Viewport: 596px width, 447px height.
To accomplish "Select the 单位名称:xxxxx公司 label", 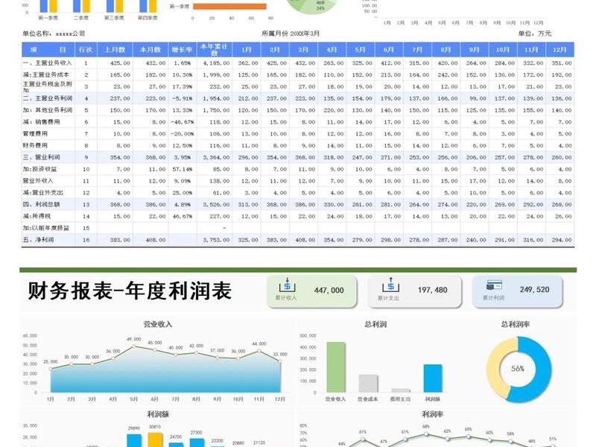I will click(x=54, y=34).
